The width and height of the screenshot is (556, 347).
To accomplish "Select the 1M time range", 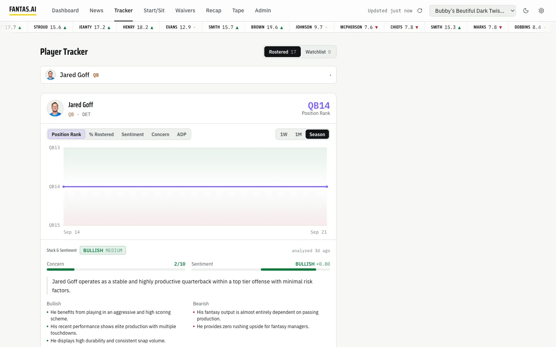I will [298, 135].
